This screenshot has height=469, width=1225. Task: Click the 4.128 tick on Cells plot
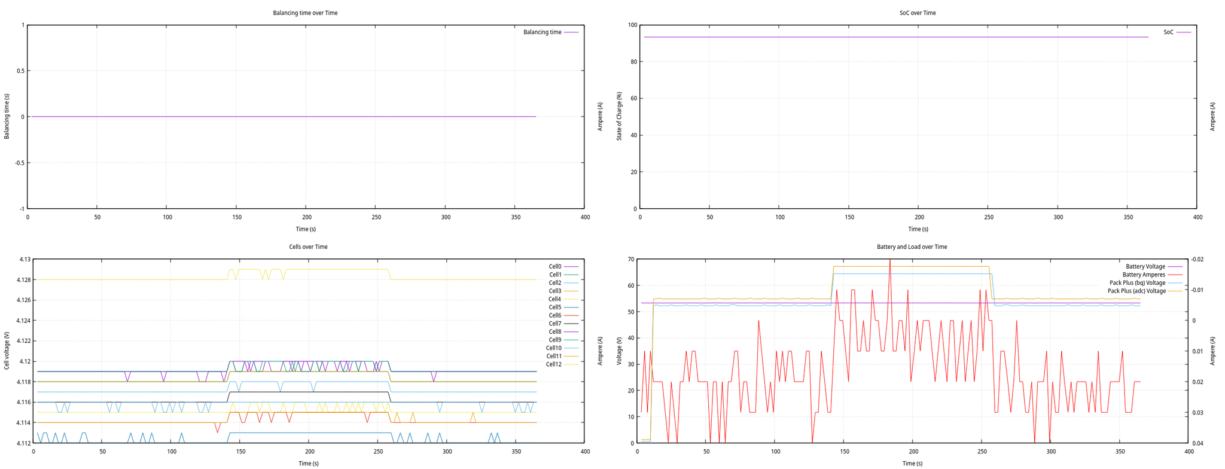(24, 280)
